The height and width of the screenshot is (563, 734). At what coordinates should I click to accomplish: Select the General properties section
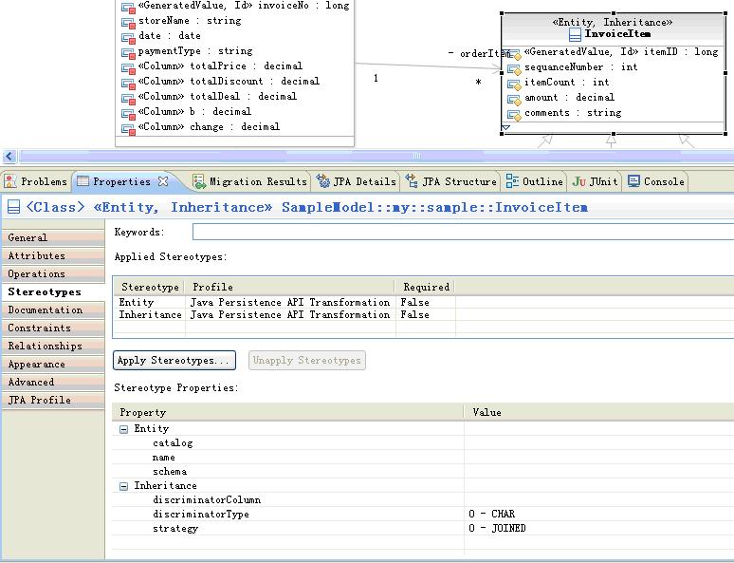(53, 237)
